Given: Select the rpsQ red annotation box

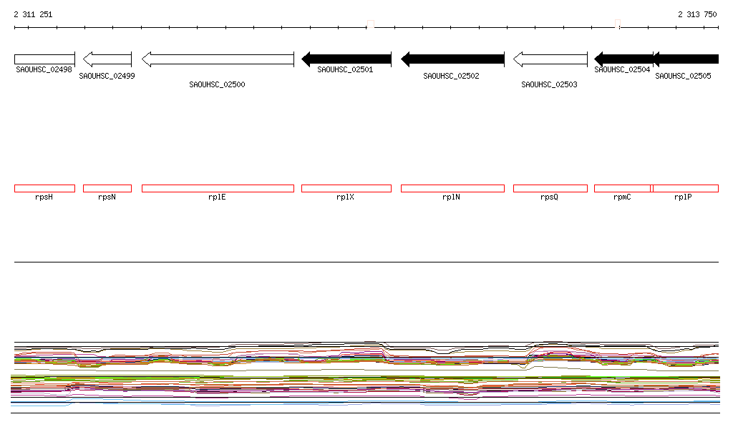Looking at the screenshot, I should [x=550, y=189].
